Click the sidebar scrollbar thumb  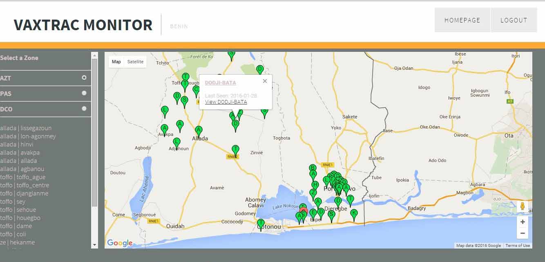coord(95,133)
